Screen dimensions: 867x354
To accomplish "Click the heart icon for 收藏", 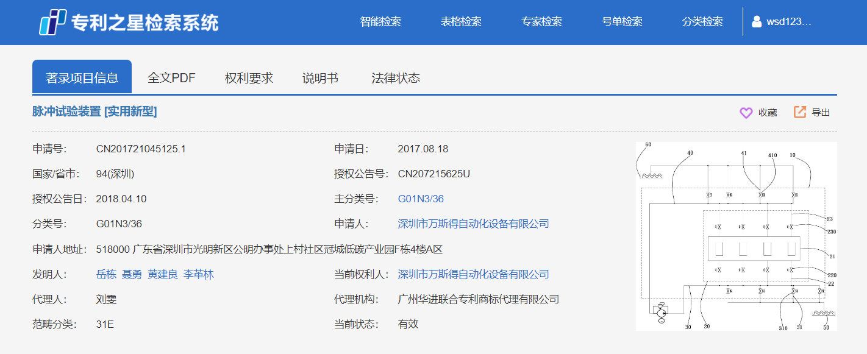I will 746,113.
